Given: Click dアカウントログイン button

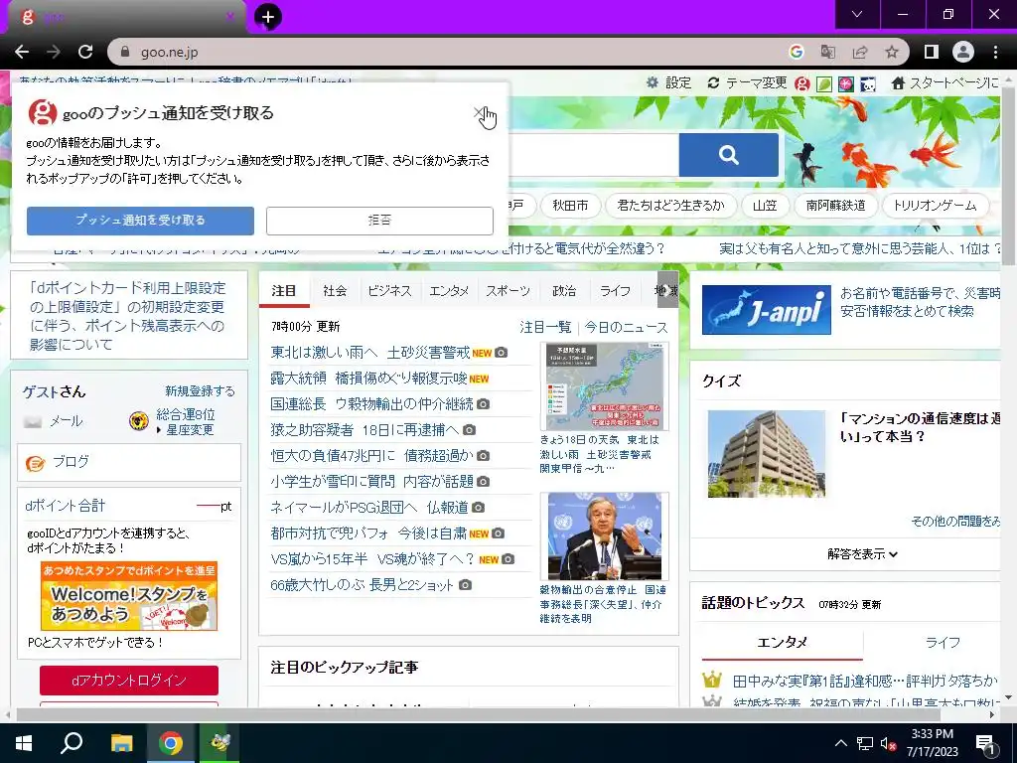Looking at the screenshot, I should point(128,680).
